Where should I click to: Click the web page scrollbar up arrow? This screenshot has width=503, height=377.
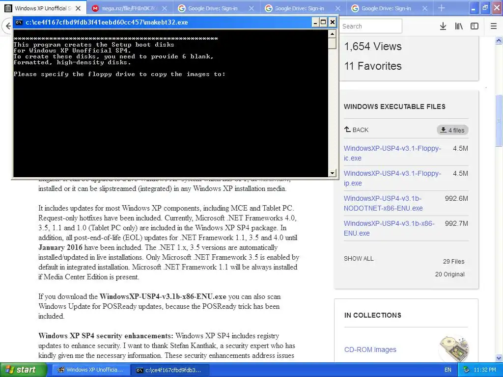[499, 40]
